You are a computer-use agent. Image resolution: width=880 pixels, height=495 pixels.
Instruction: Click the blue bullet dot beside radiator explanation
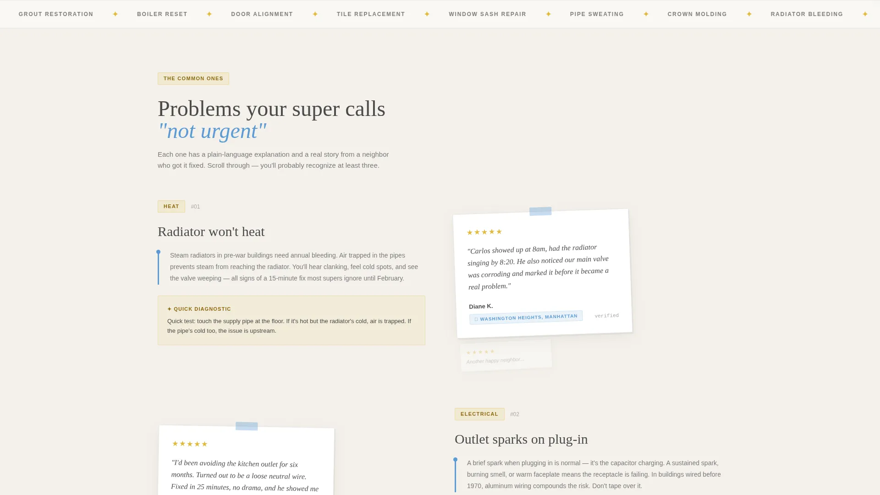(x=159, y=252)
